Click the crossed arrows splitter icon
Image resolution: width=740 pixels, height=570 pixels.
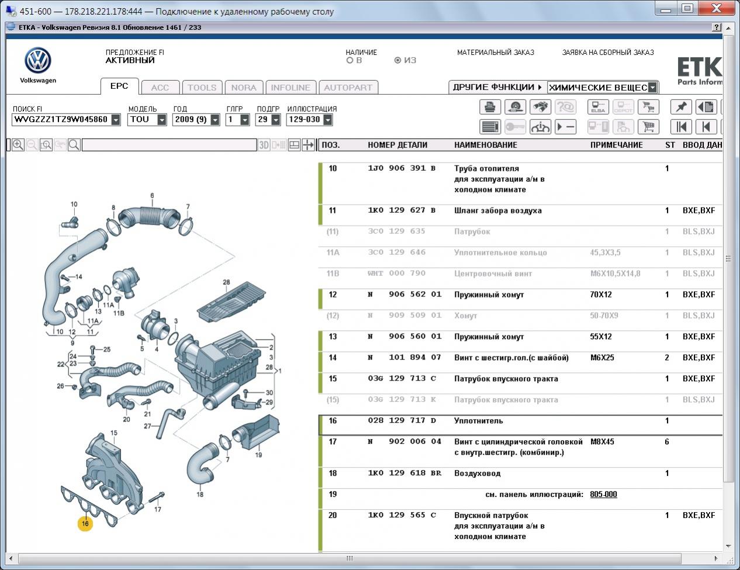click(309, 145)
